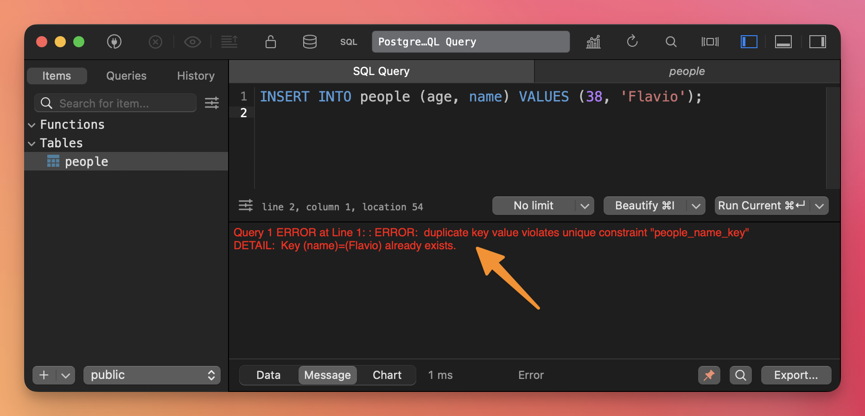Click the connection plug icon
Screen dimensions: 865x416
114,42
